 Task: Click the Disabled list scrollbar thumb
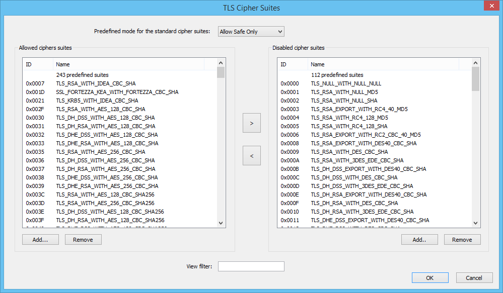(x=475, y=79)
